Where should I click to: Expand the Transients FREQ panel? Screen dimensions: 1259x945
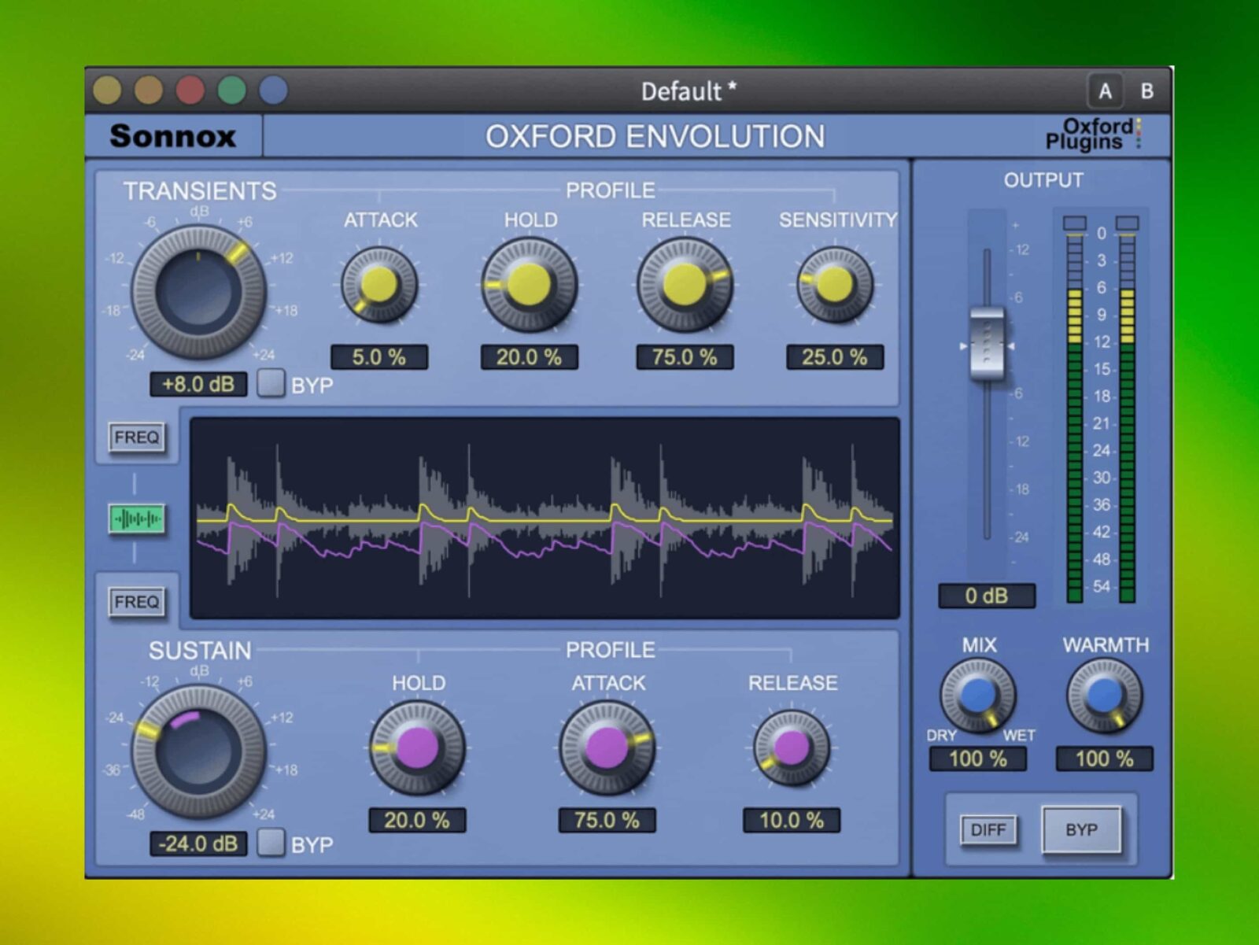click(x=136, y=437)
